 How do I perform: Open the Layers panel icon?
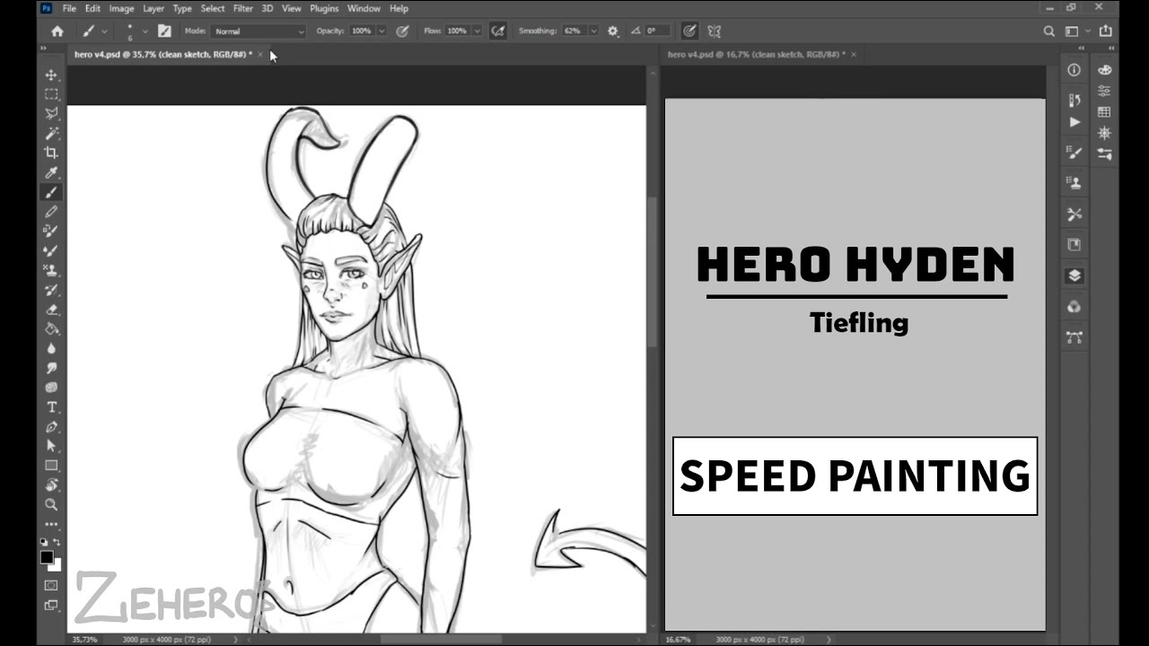pos(1074,275)
